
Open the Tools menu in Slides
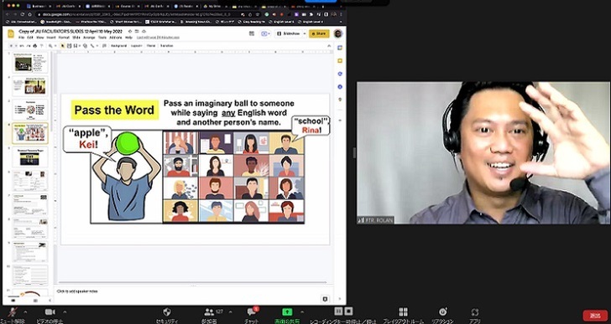coord(102,38)
